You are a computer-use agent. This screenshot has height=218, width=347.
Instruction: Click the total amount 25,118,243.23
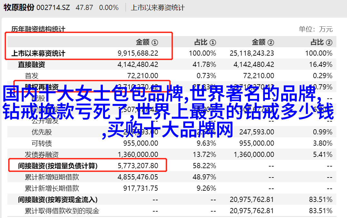(x=252, y=53)
